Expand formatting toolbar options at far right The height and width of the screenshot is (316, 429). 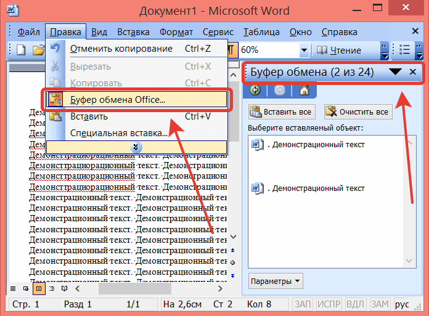point(419,51)
